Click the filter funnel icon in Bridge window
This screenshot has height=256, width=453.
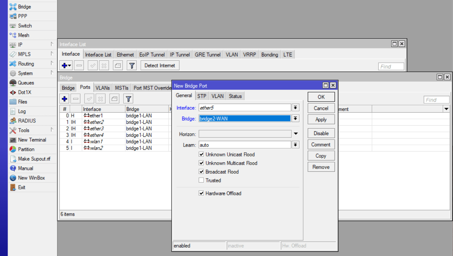coord(128,99)
